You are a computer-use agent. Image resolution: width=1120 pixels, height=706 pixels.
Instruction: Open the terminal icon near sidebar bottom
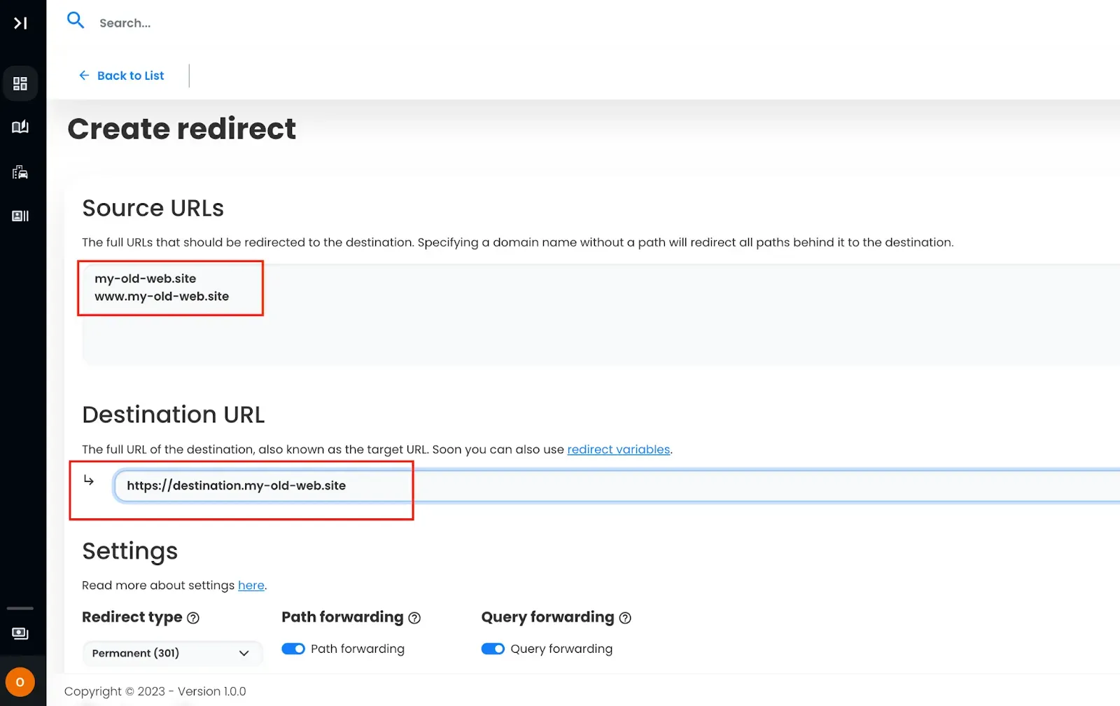[19, 633]
